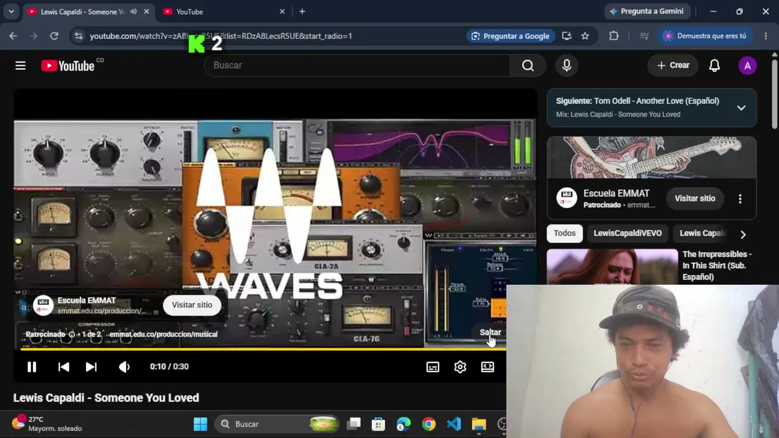Toggle theater mode in the player
Viewport: 779px width, 438px height.
coord(487,367)
